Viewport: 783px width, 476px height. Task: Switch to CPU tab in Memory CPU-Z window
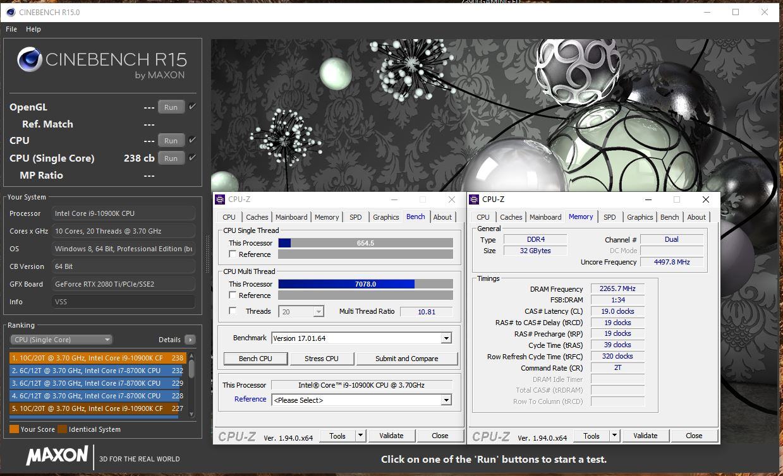(483, 217)
